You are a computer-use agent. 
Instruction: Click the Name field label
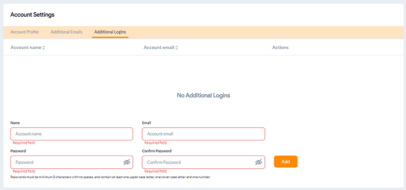[x=15, y=123]
